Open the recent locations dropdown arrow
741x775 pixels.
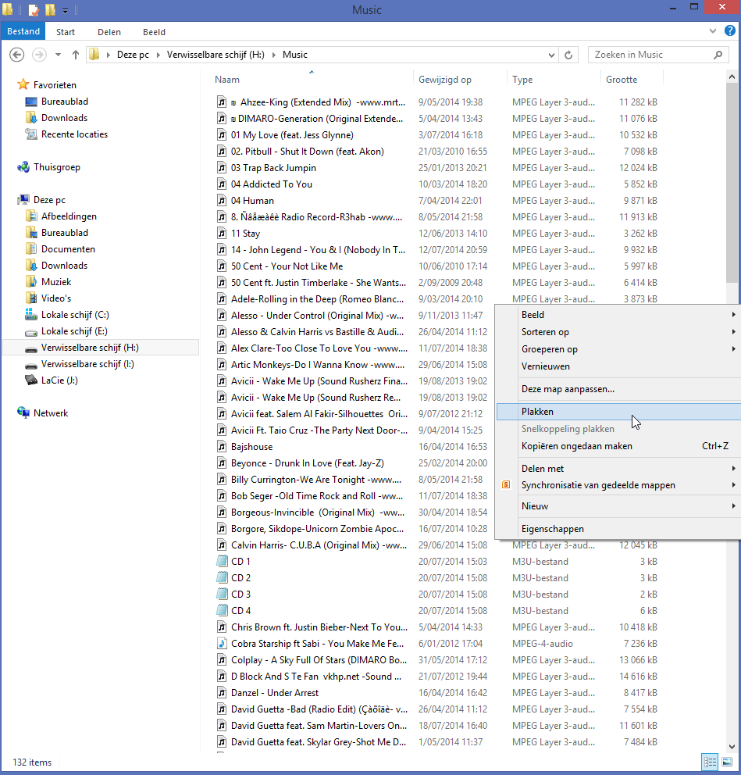point(59,55)
